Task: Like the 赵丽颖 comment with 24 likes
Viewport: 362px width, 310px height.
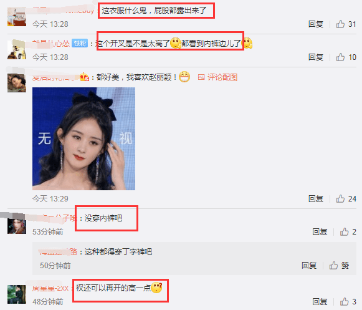Action: [340, 198]
